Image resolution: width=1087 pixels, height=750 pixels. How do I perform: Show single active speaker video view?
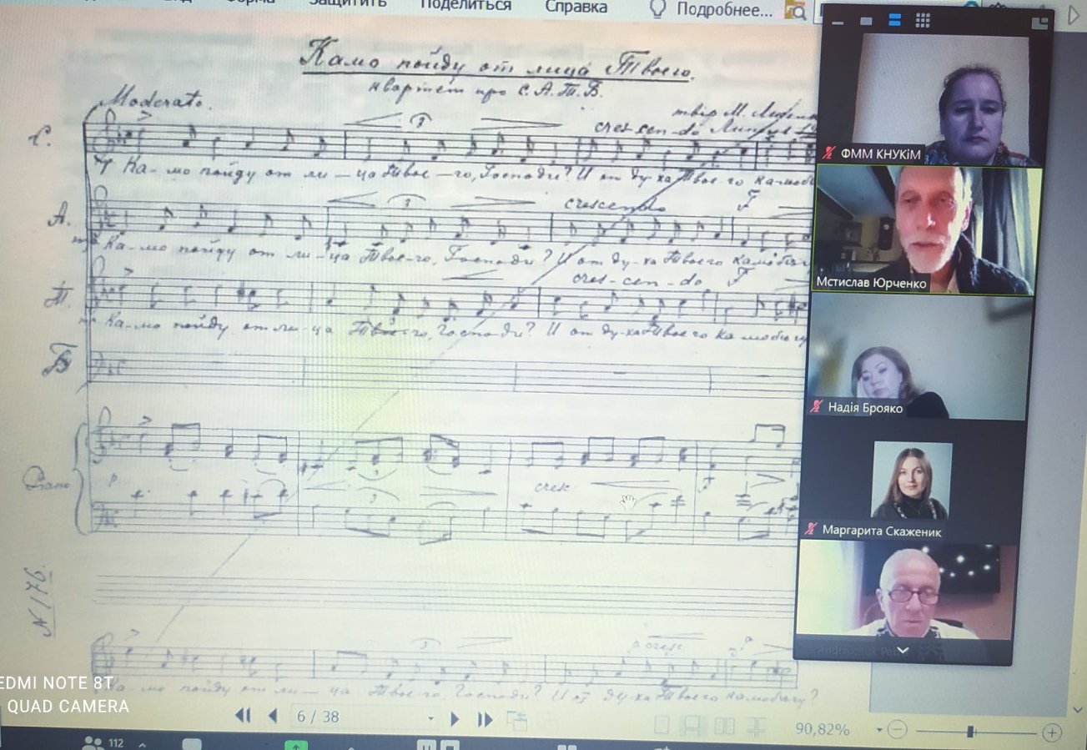click(x=866, y=21)
